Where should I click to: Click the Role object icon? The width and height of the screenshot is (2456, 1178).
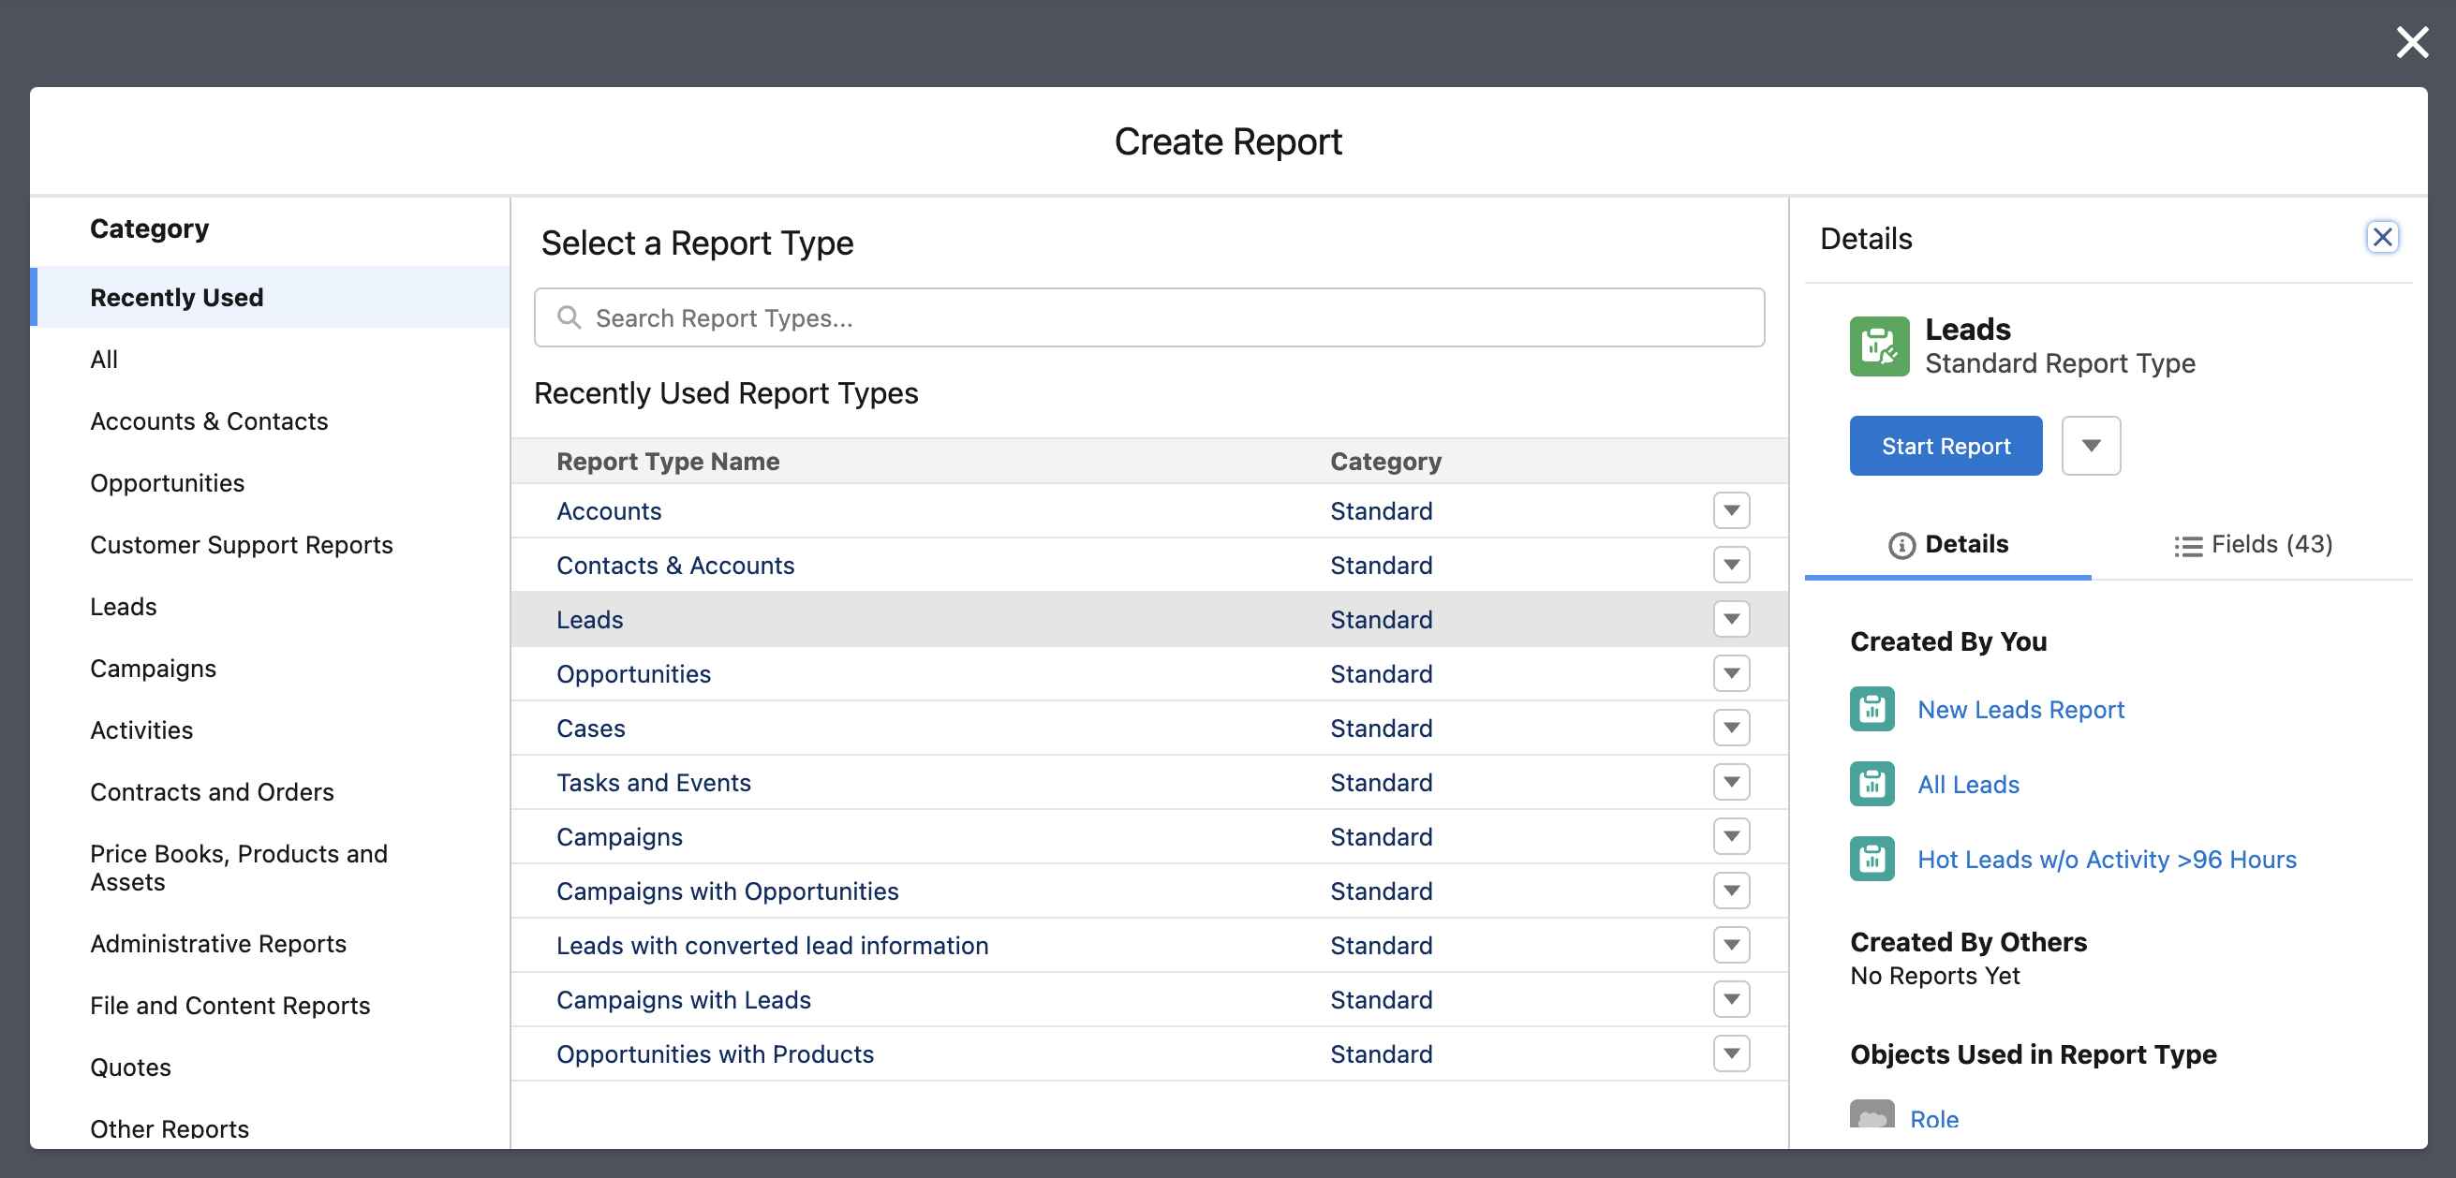click(x=1872, y=1115)
